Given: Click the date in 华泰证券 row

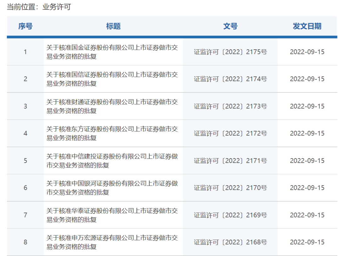Looking at the screenshot, I should click(307, 215).
